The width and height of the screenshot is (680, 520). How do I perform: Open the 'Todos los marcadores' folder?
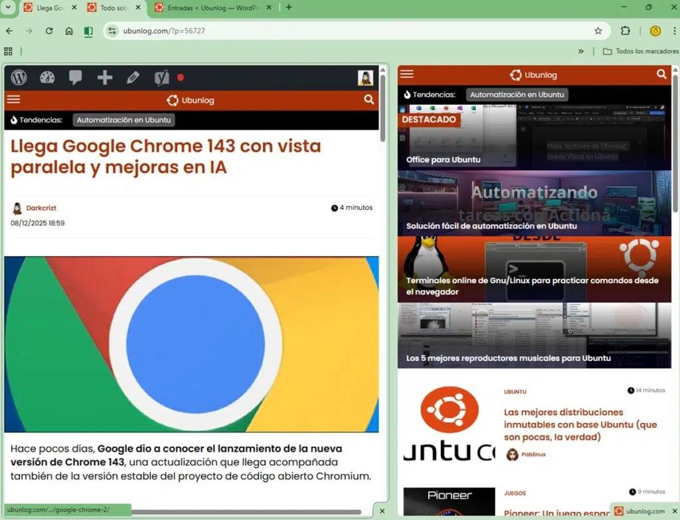[641, 51]
